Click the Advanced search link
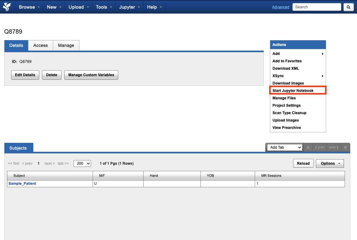This screenshot has height=240, width=357. pyautogui.click(x=280, y=7)
